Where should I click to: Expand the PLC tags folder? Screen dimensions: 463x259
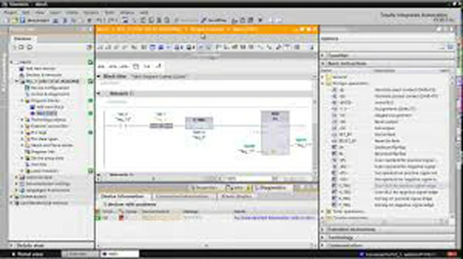(22, 133)
